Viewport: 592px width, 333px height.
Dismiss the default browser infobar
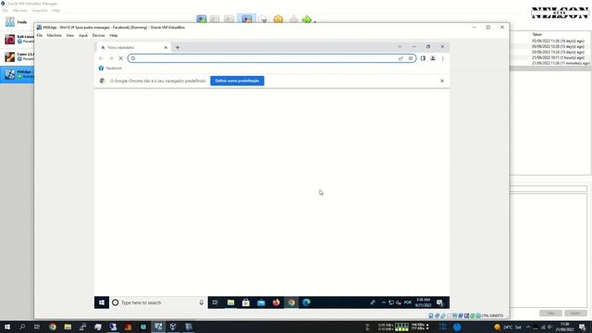442,80
